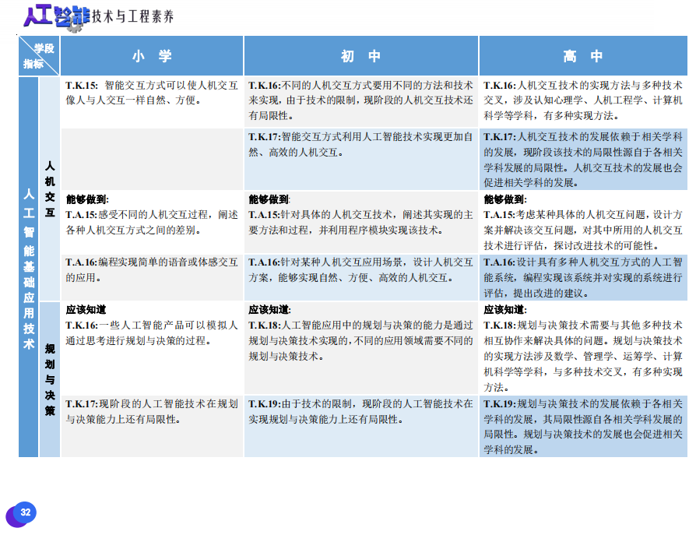Click the 技术与工程素养 title text
The width and height of the screenshot is (696, 542).
(132, 16)
